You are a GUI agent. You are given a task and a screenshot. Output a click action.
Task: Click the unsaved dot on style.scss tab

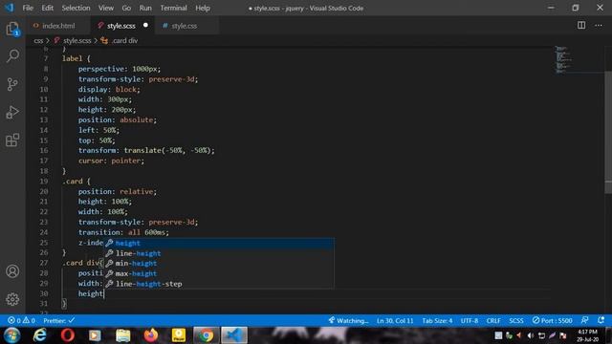(145, 26)
